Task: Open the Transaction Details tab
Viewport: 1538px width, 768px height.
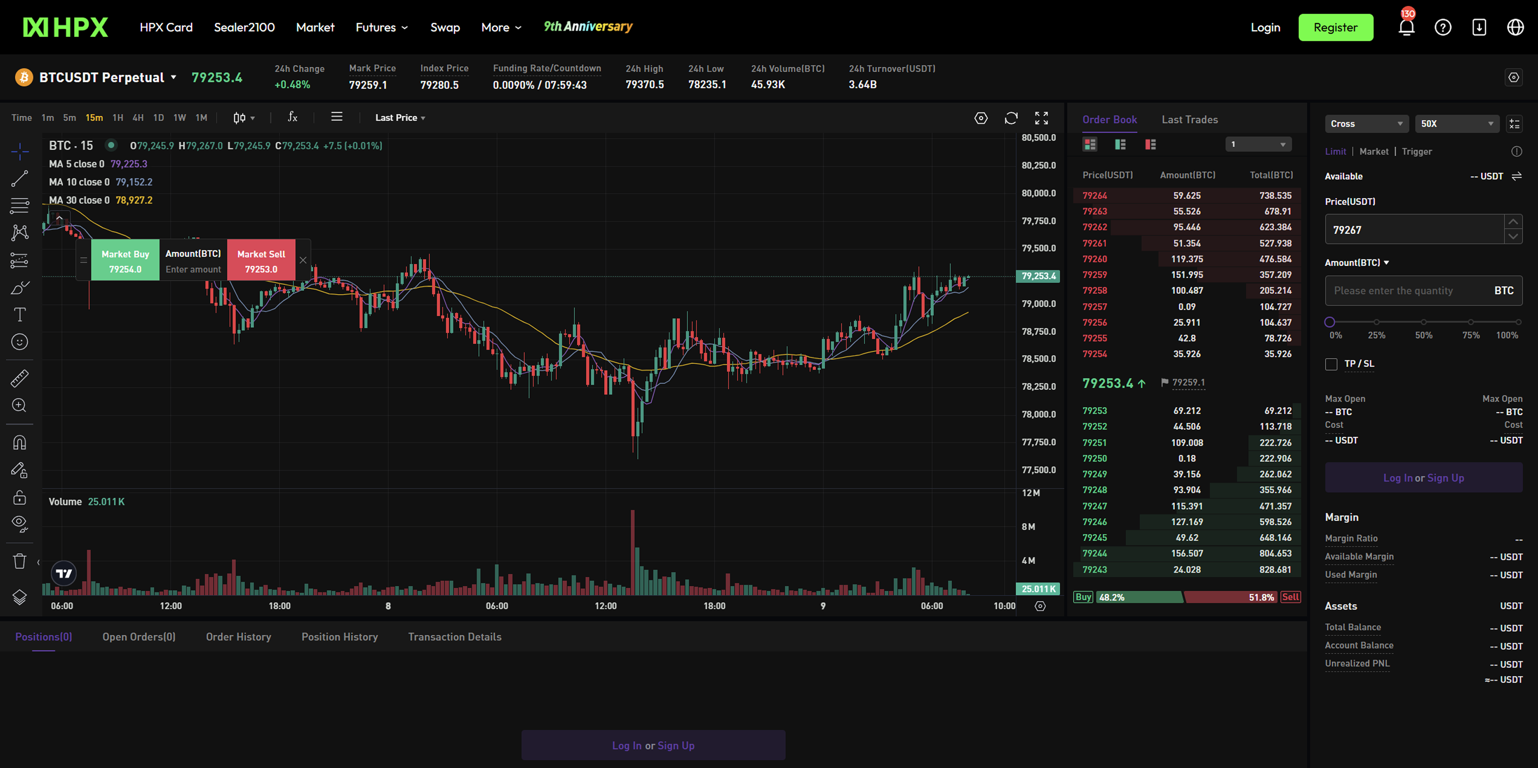Action: (x=454, y=637)
